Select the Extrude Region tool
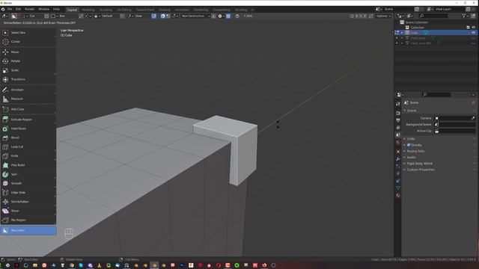The width and height of the screenshot is (479, 269). pyautogui.click(x=28, y=120)
